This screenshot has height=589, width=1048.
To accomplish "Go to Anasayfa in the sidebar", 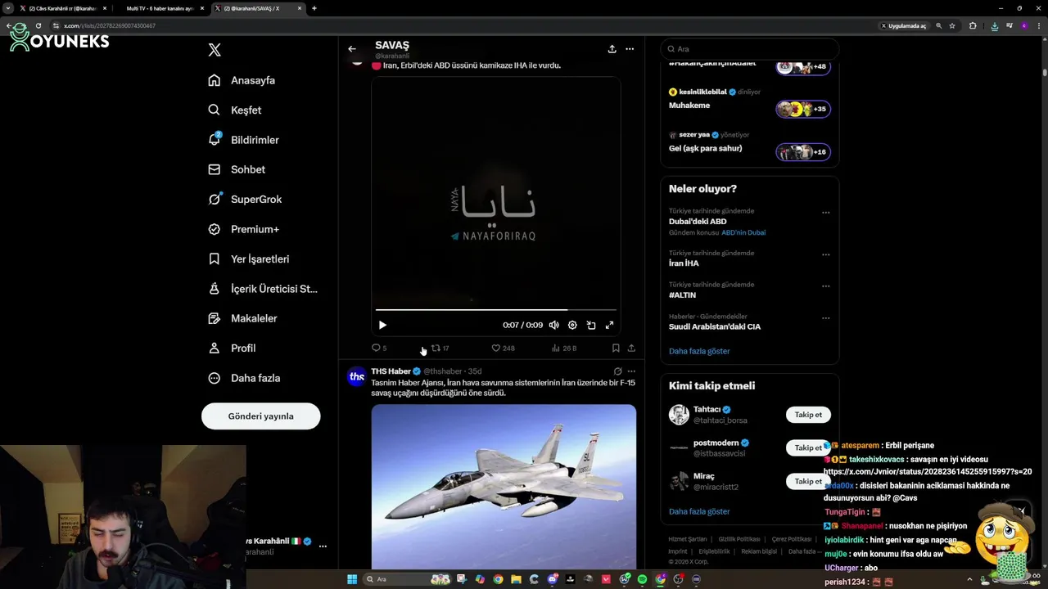I will pyautogui.click(x=242, y=80).
